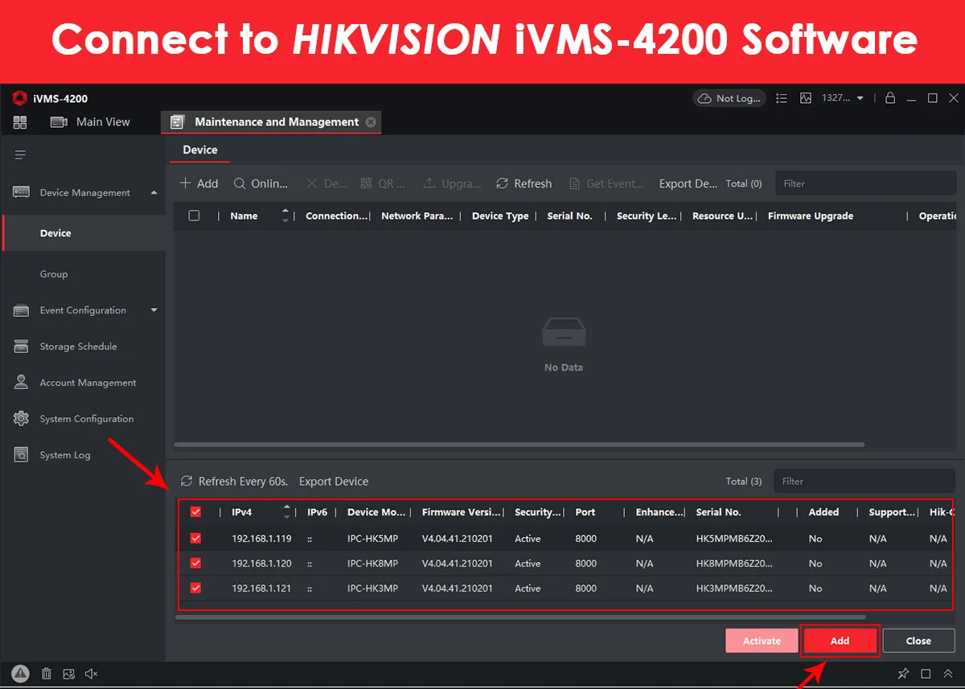Click the HK8MPMB6Z20 serial number cell
The image size is (965, 689).
pyautogui.click(x=734, y=563)
